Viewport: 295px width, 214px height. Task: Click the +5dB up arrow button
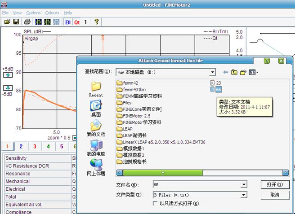8,75
